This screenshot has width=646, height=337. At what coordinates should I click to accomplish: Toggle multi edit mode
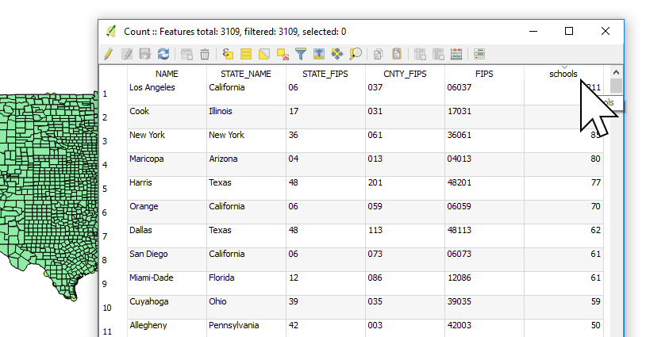[127, 54]
